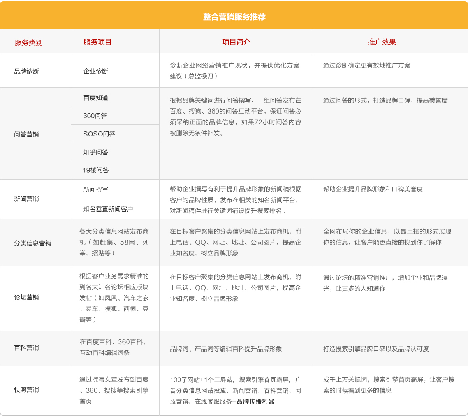
Task: Select the 品牌诊断 category cell
Action: coord(26,71)
